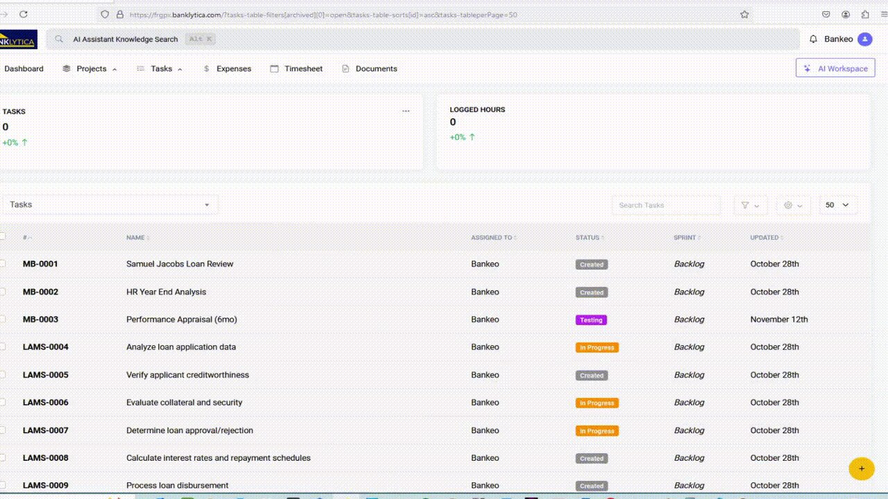This screenshot has height=499, width=888.
Task: Click the magnifier icon in Knowledge Search
Action: (x=58, y=39)
